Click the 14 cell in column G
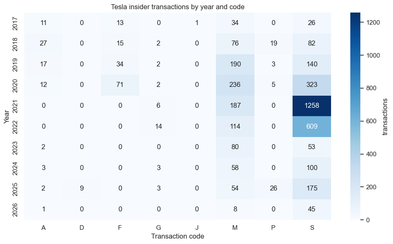This screenshot has height=244, width=393. pyautogui.click(x=158, y=127)
